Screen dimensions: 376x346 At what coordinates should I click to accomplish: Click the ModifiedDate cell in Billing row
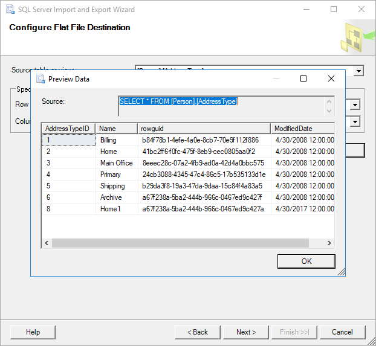tap(303, 140)
